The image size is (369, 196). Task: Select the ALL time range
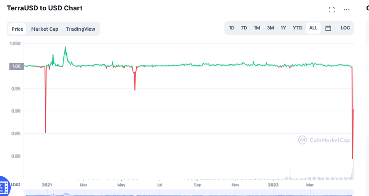pyautogui.click(x=313, y=28)
